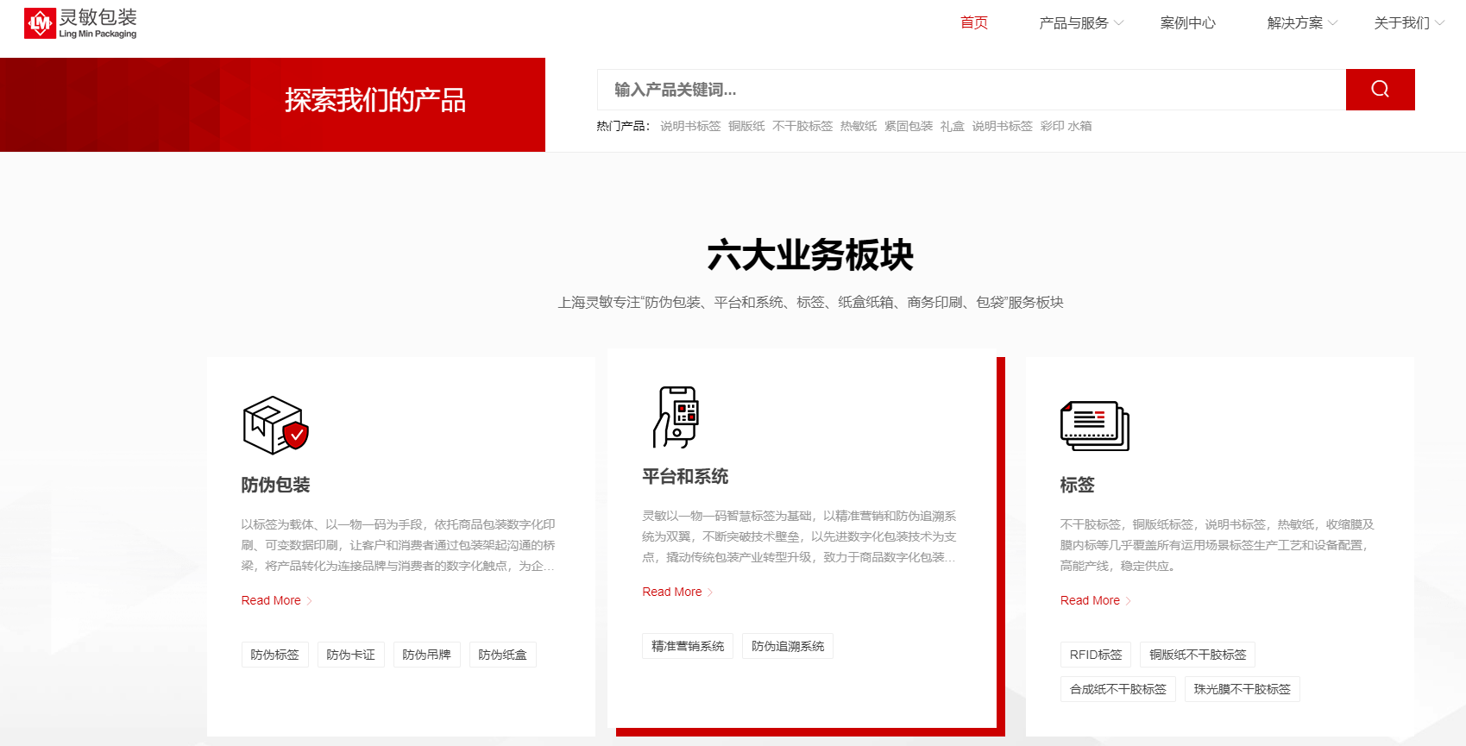1466x746 pixels.
Task: Click the phone QR scan platform icon
Action: tap(676, 417)
